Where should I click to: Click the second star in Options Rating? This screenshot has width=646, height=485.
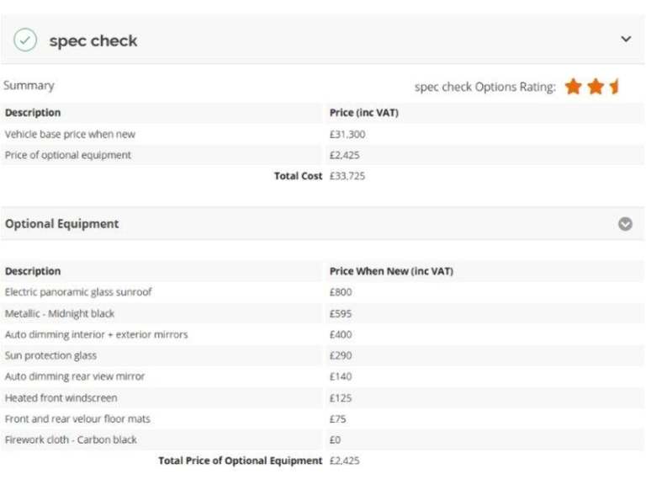(x=596, y=87)
